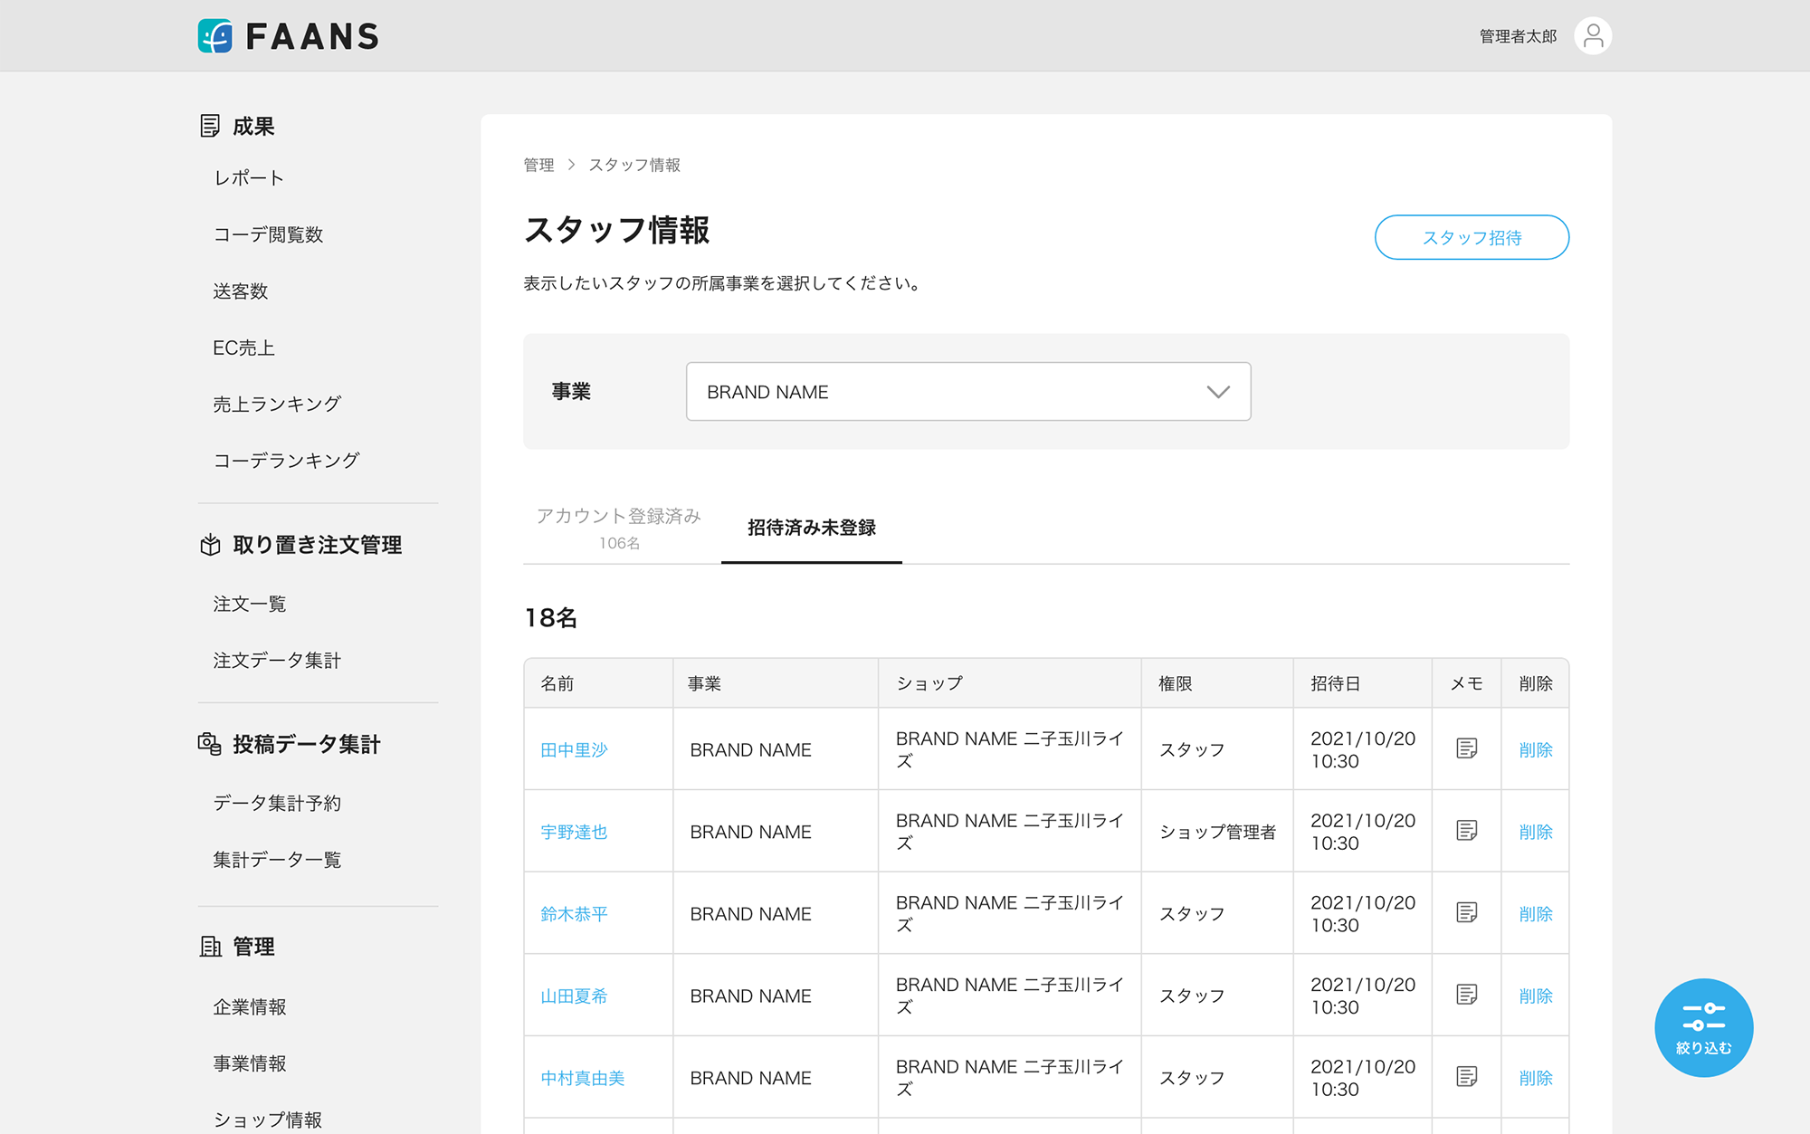The height and width of the screenshot is (1134, 1810).
Task: Open memo icon for 中村真由美
Action: point(1466,1077)
